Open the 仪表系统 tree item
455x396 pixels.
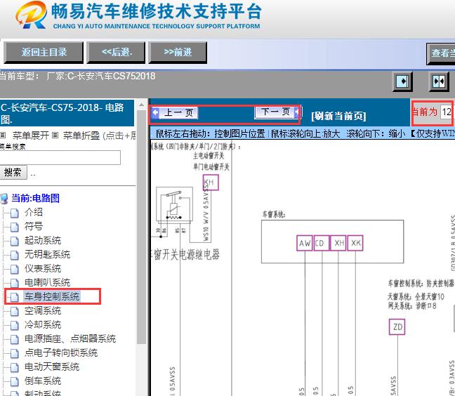(x=43, y=269)
